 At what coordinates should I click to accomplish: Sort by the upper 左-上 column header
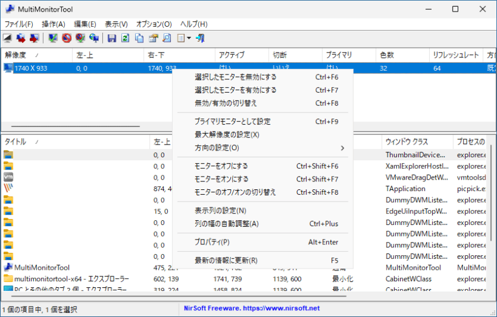[108, 55]
